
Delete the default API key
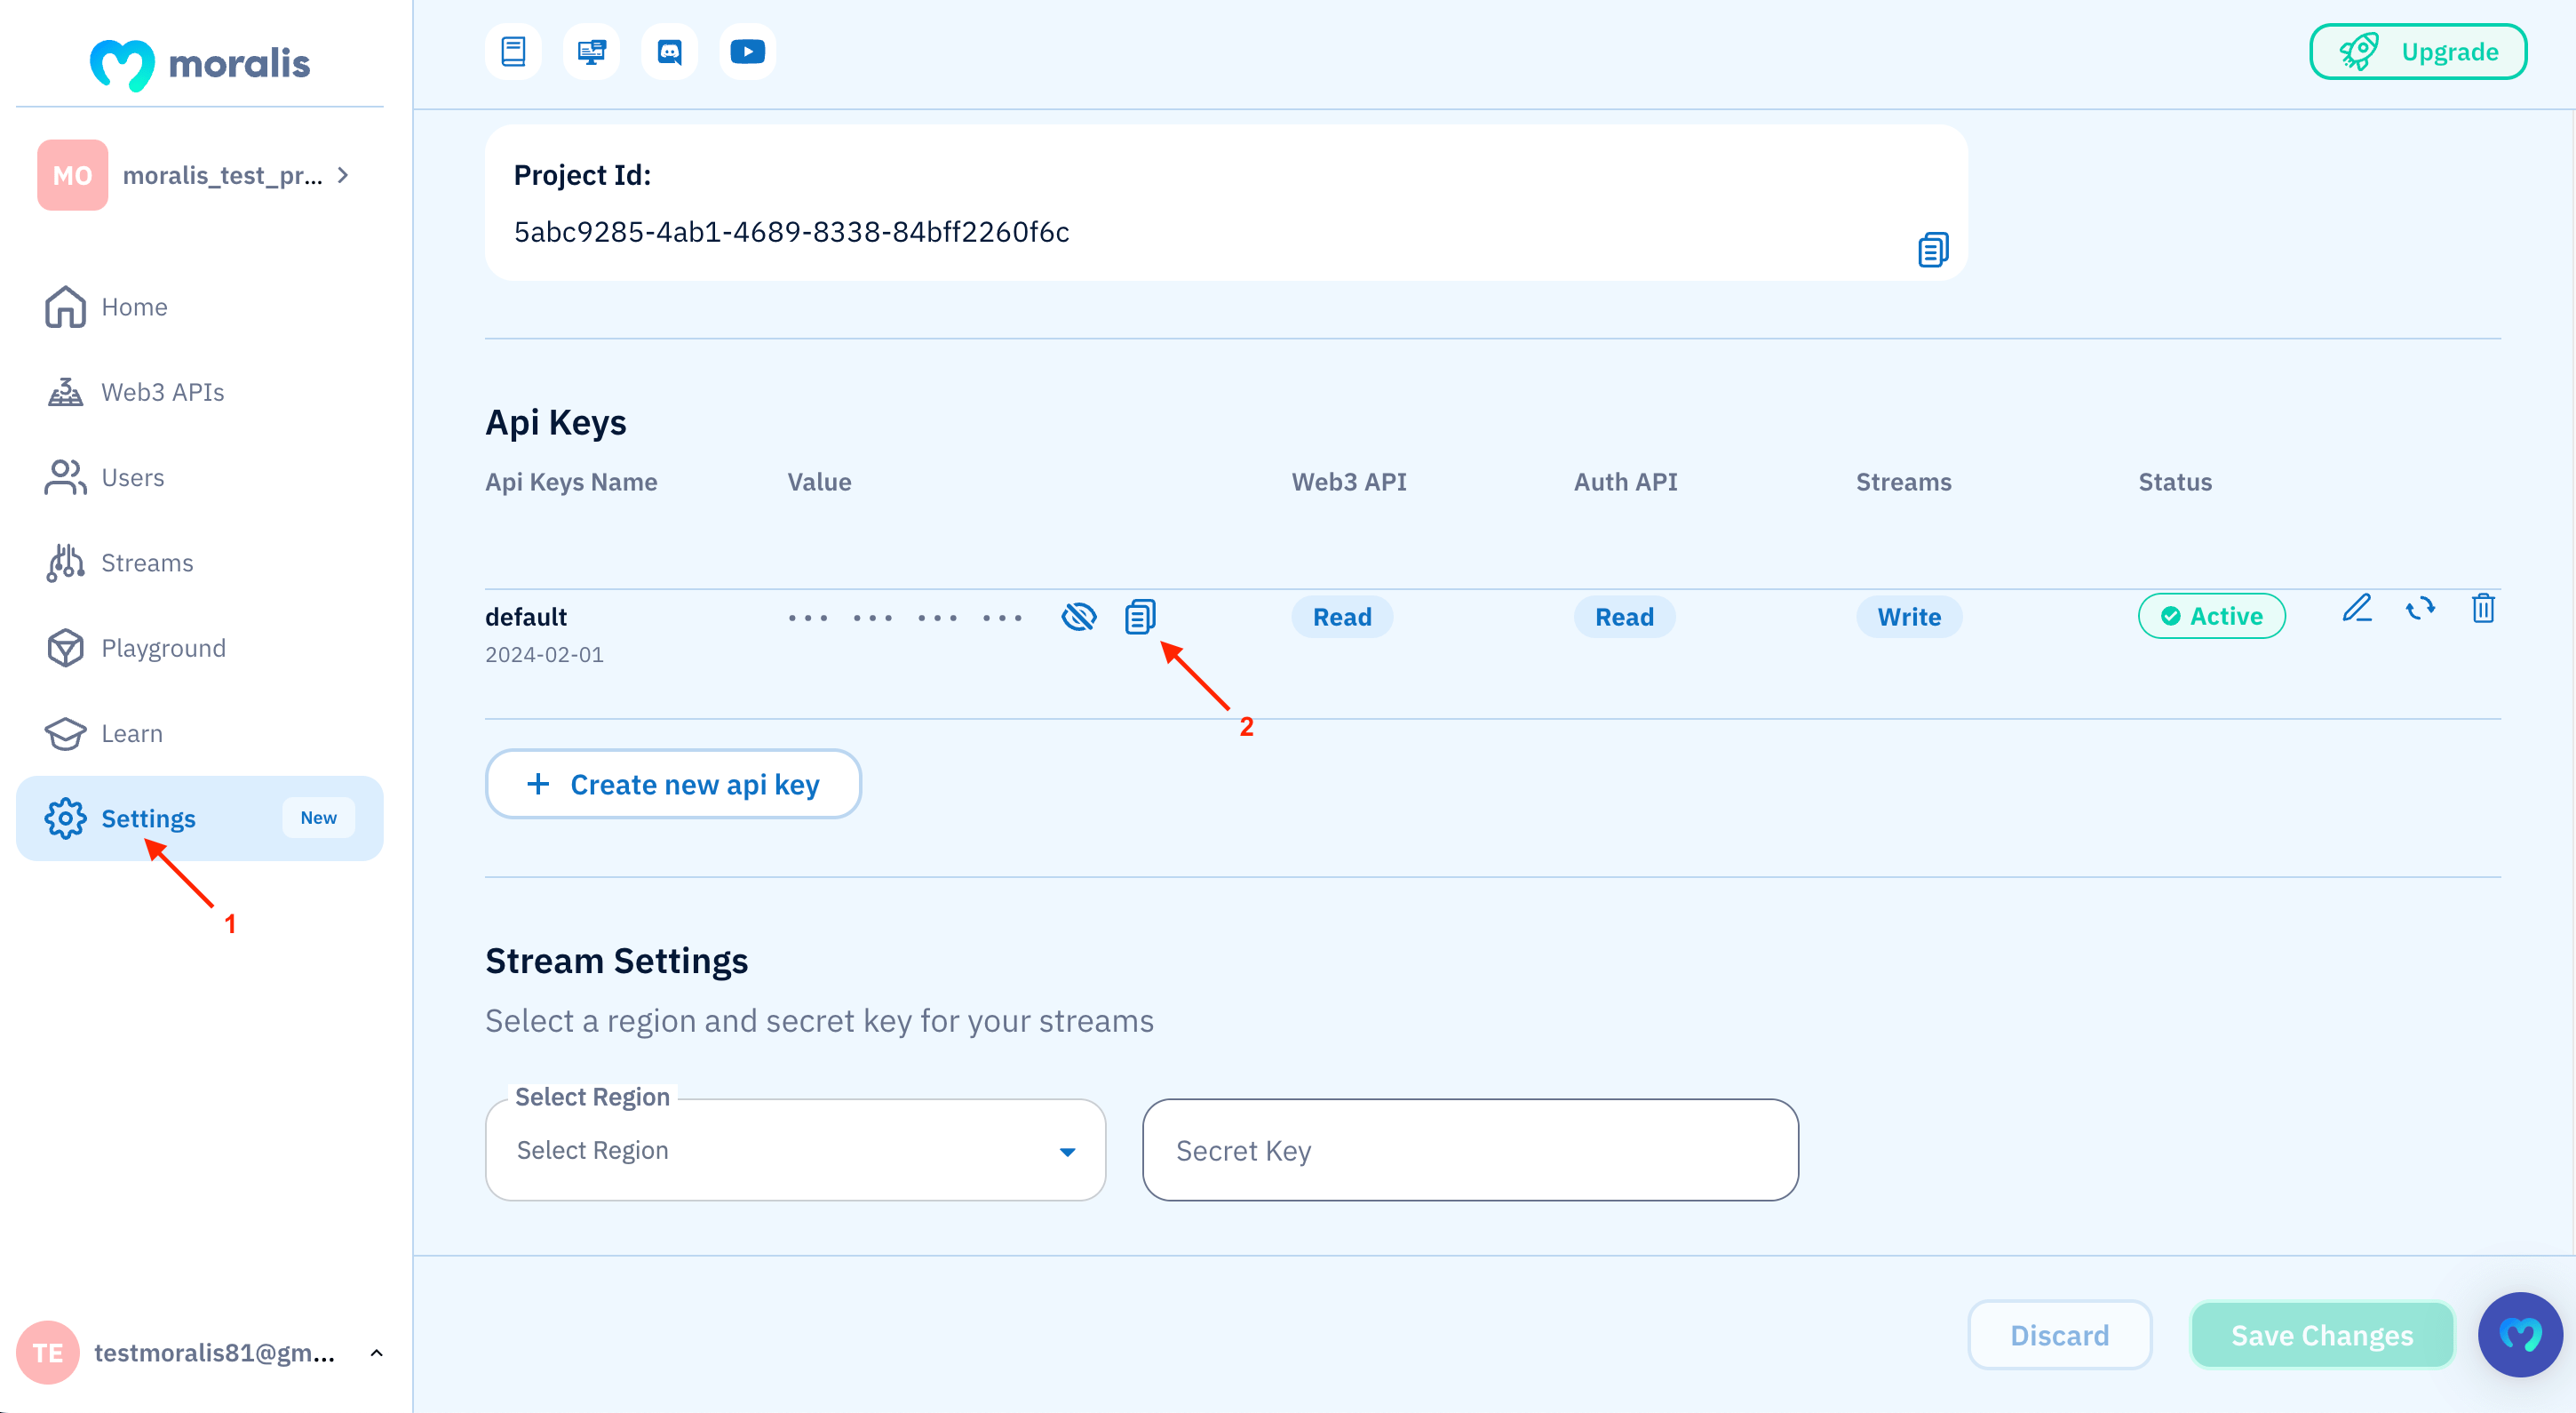point(2484,610)
